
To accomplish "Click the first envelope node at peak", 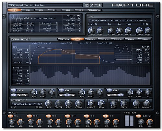I will coord(39,47).
